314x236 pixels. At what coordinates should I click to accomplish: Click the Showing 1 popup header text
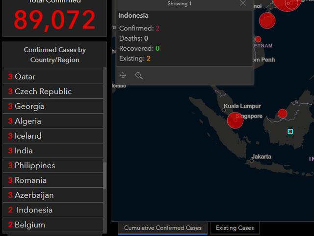coord(180,3)
